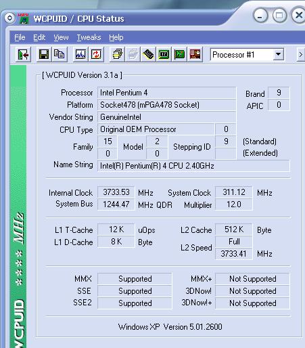Click the refresh toolbar icon with red arrows
Image resolution: width=305 pixels, height=348 pixels.
tap(96, 54)
